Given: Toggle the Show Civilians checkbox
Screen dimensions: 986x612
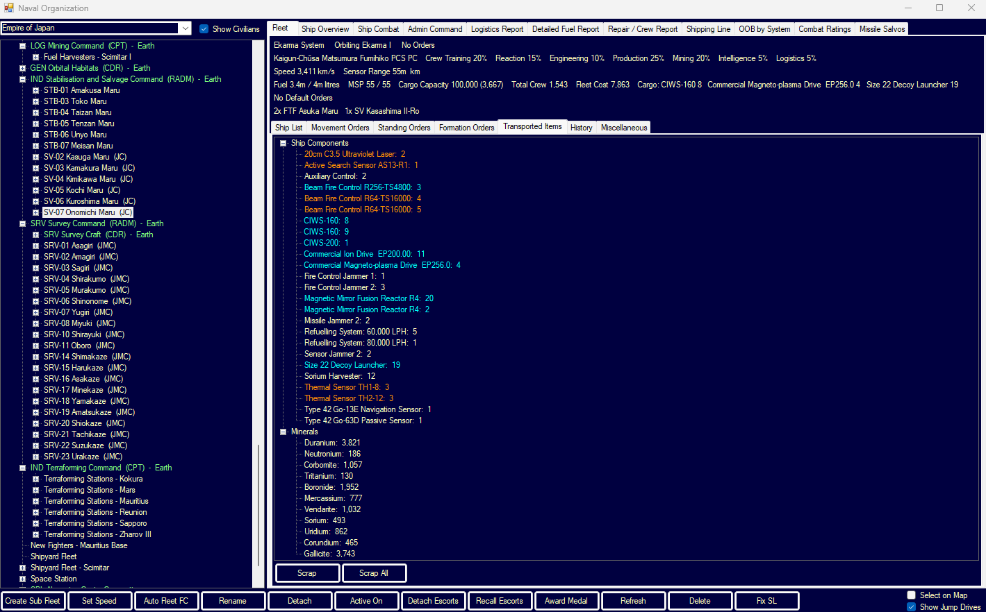Looking at the screenshot, I should tap(204, 28).
